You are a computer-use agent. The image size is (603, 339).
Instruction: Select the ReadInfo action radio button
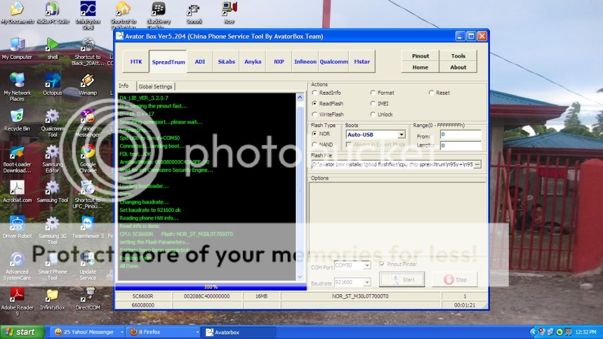click(x=315, y=93)
